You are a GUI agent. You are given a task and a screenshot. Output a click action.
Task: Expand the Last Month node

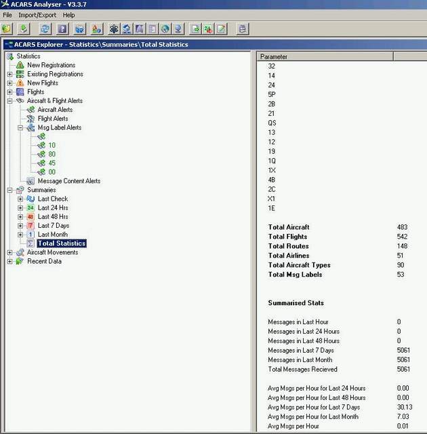[x=20, y=235]
